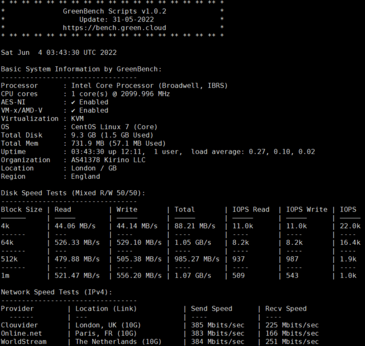Click the OS value 'CentOS Linux 7 (Core)'
The height and width of the screenshot is (346, 365).
(x=114, y=127)
